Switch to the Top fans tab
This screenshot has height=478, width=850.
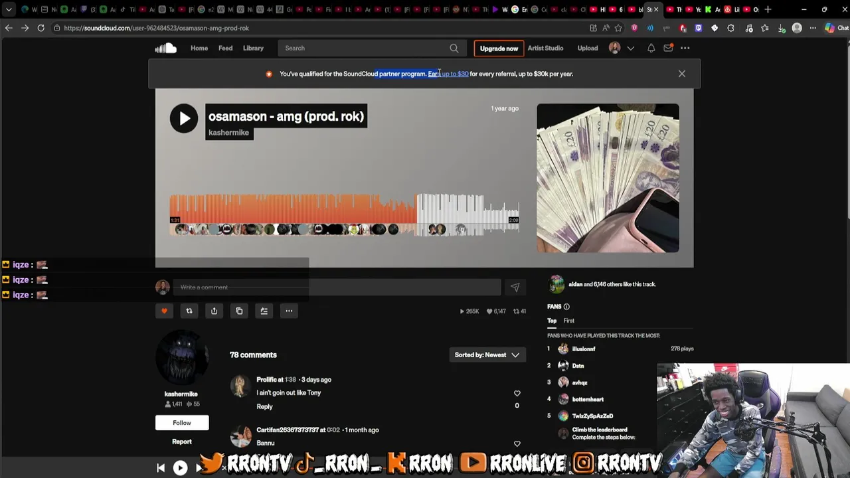coord(552,321)
